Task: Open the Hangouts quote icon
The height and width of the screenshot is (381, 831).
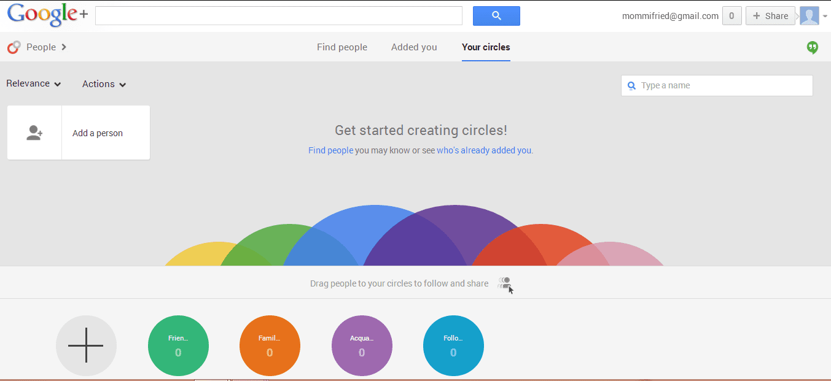Action: coord(813,47)
